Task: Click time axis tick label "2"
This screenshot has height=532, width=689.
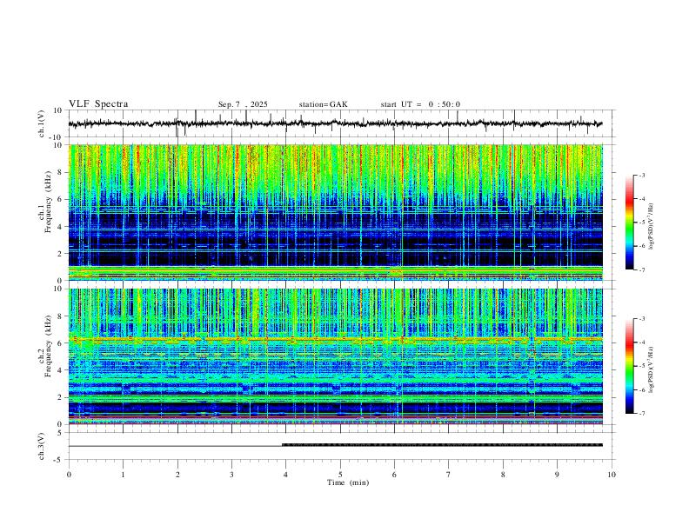Action: (x=177, y=475)
